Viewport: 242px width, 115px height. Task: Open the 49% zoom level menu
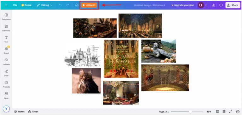[x=209, y=112]
